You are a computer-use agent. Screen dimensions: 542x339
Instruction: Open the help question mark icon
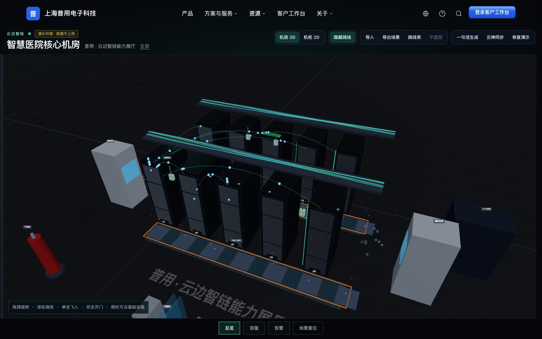442,14
